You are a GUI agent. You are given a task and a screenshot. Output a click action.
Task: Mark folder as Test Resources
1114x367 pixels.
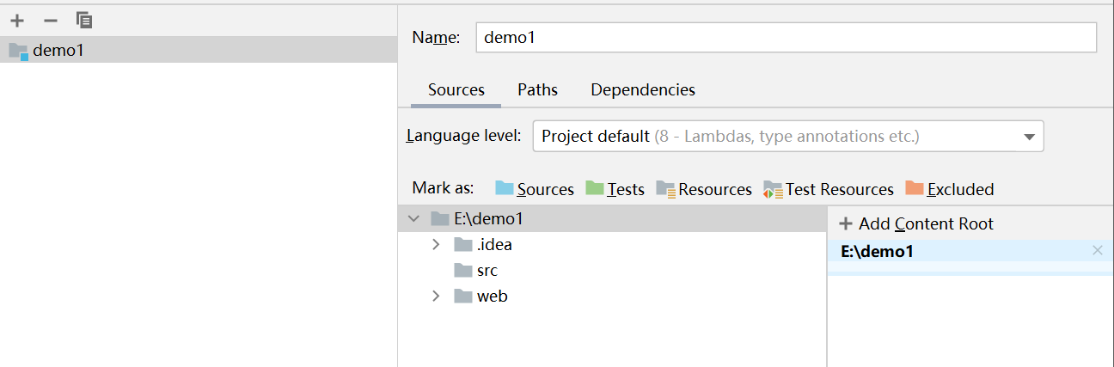(x=829, y=189)
